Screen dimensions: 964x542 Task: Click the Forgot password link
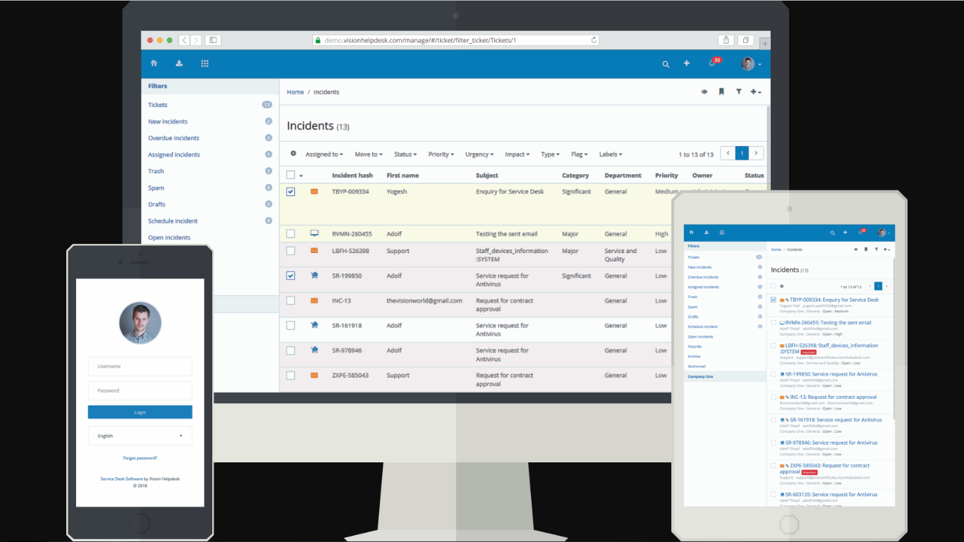(140, 458)
